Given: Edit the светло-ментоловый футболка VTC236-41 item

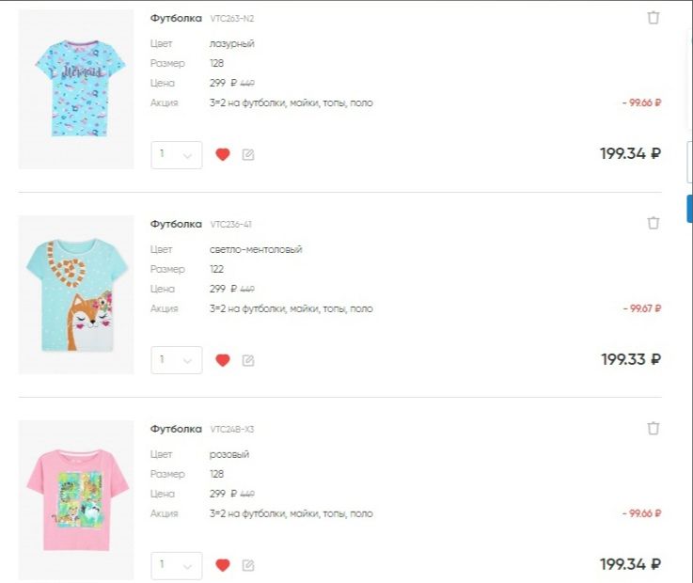Looking at the screenshot, I should 248,360.
